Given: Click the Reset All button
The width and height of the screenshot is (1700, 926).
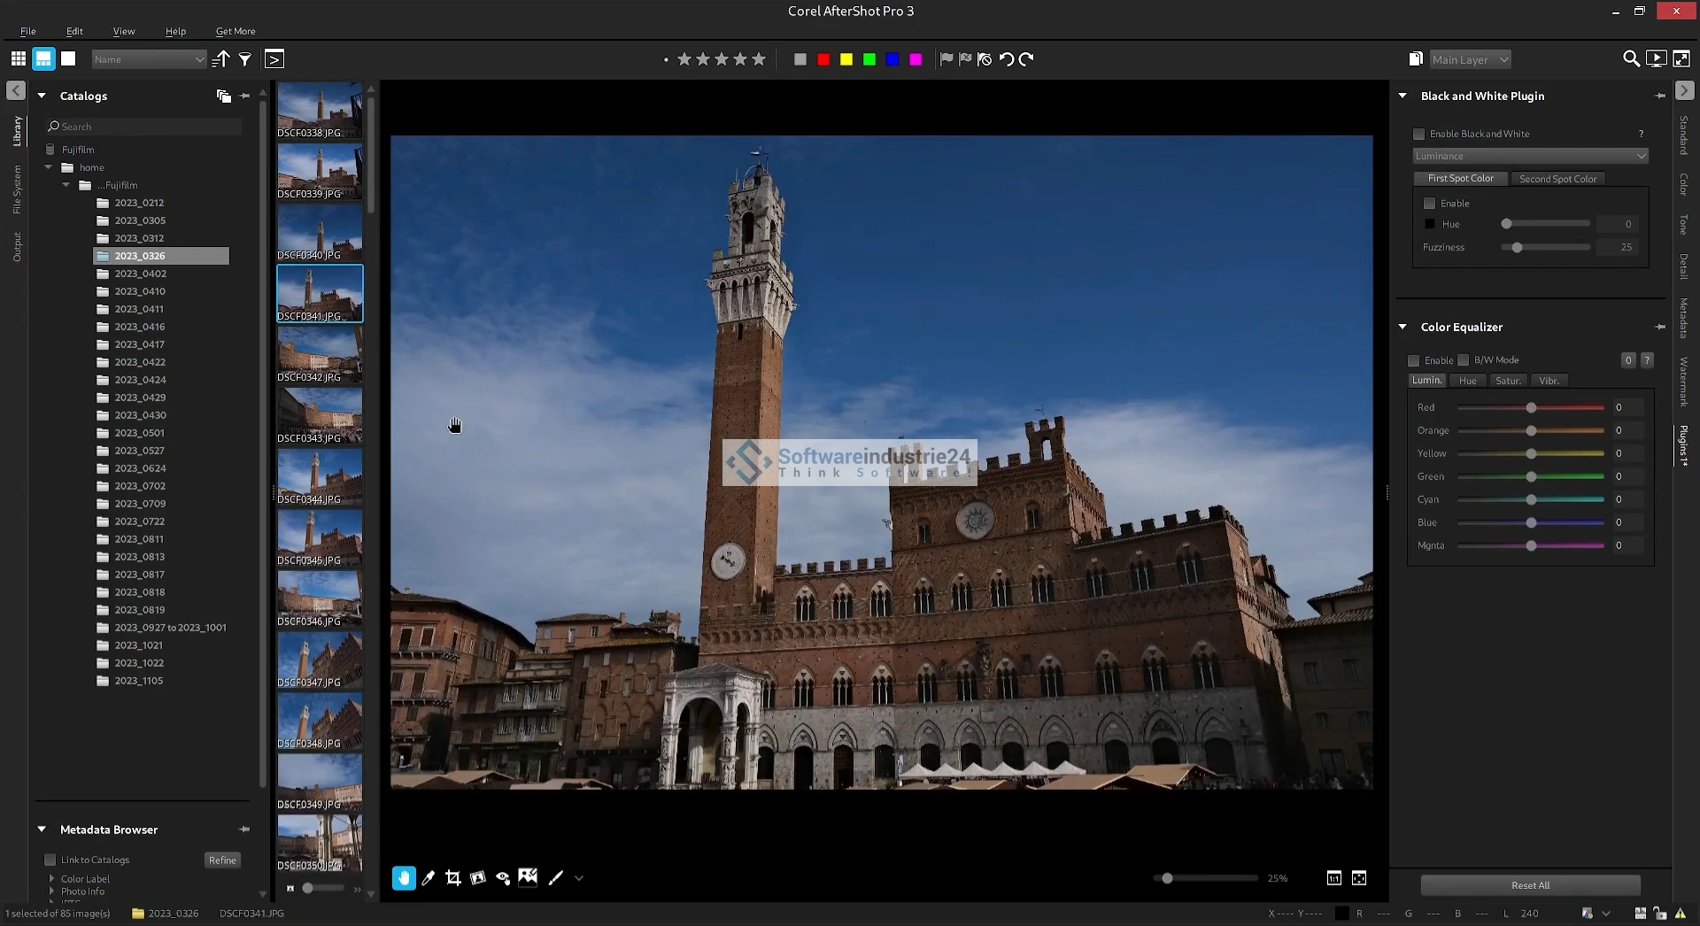Looking at the screenshot, I should [1530, 885].
